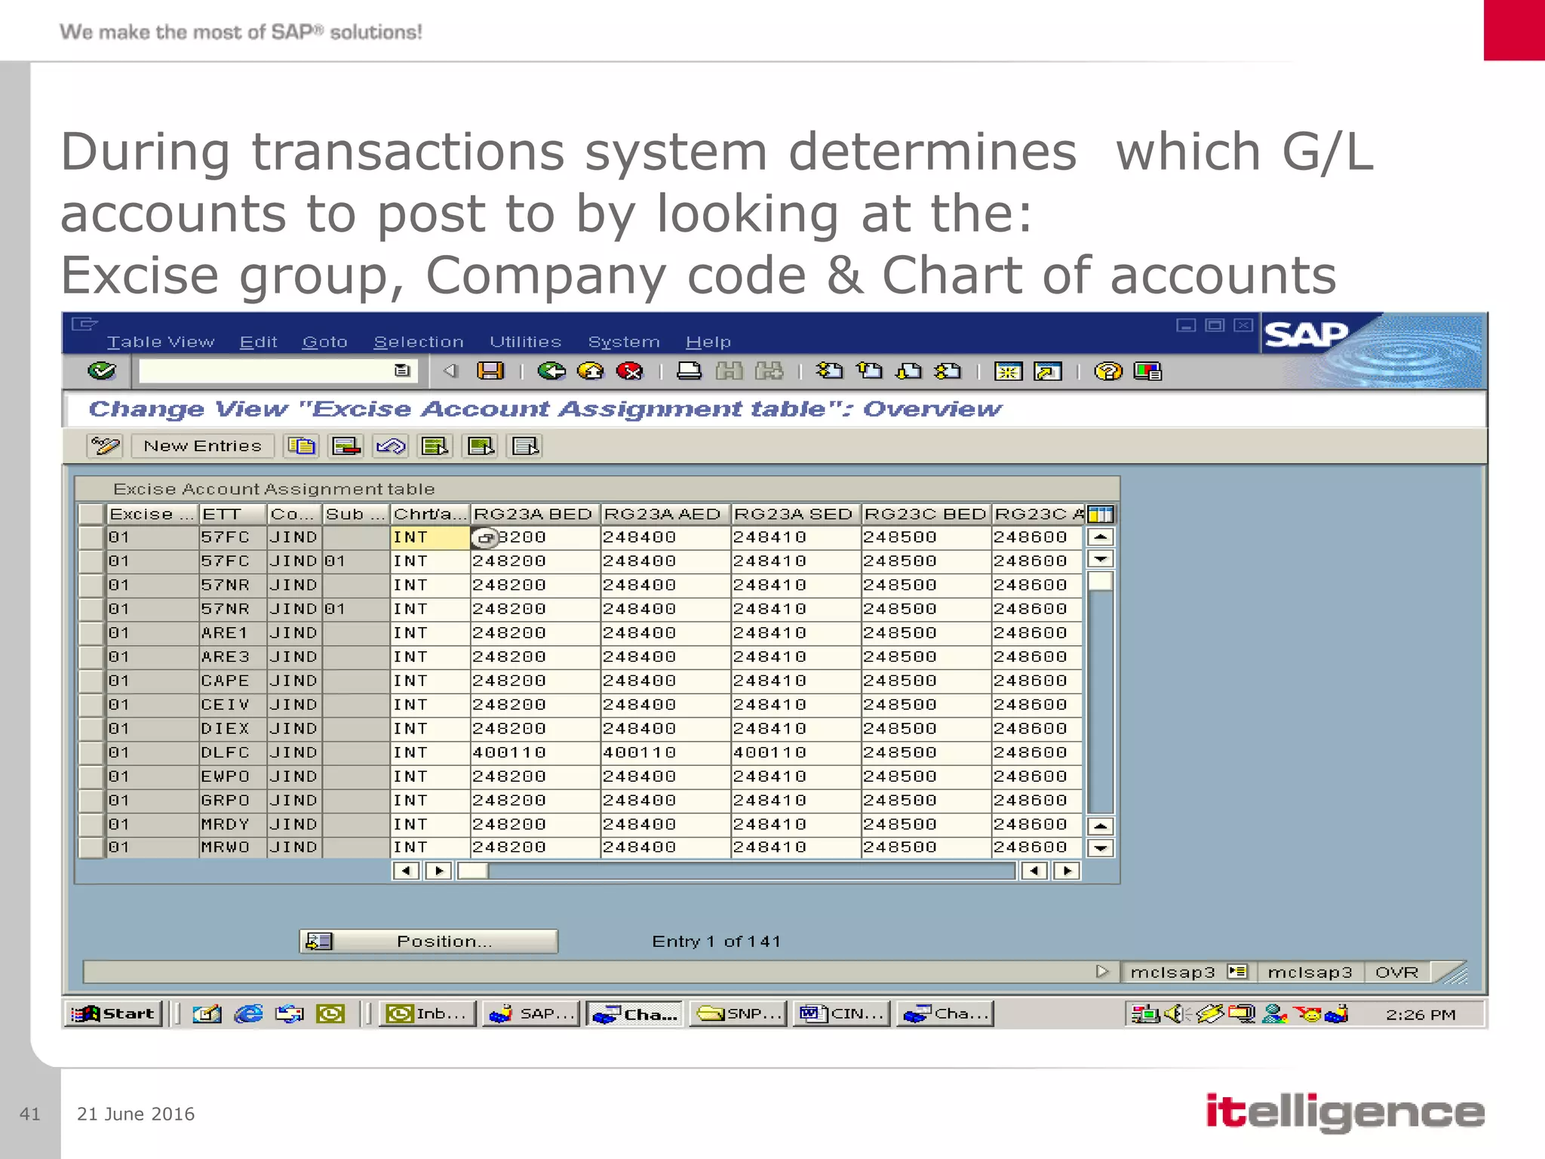The width and height of the screenshot is (1545, 1159).
Task: Click the Find binoculars icon
Action: pos(729,370)
